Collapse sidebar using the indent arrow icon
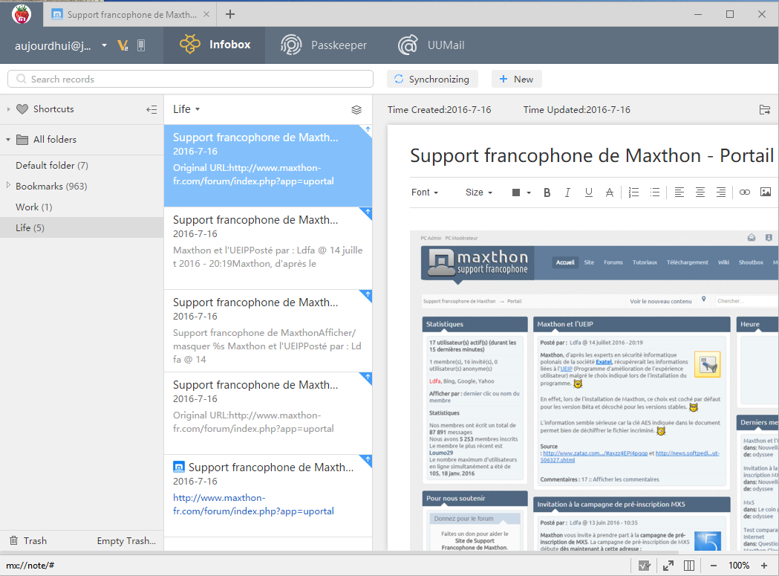Image resolution: width=779 pixels, height=576 pixels. click(151, 109)
